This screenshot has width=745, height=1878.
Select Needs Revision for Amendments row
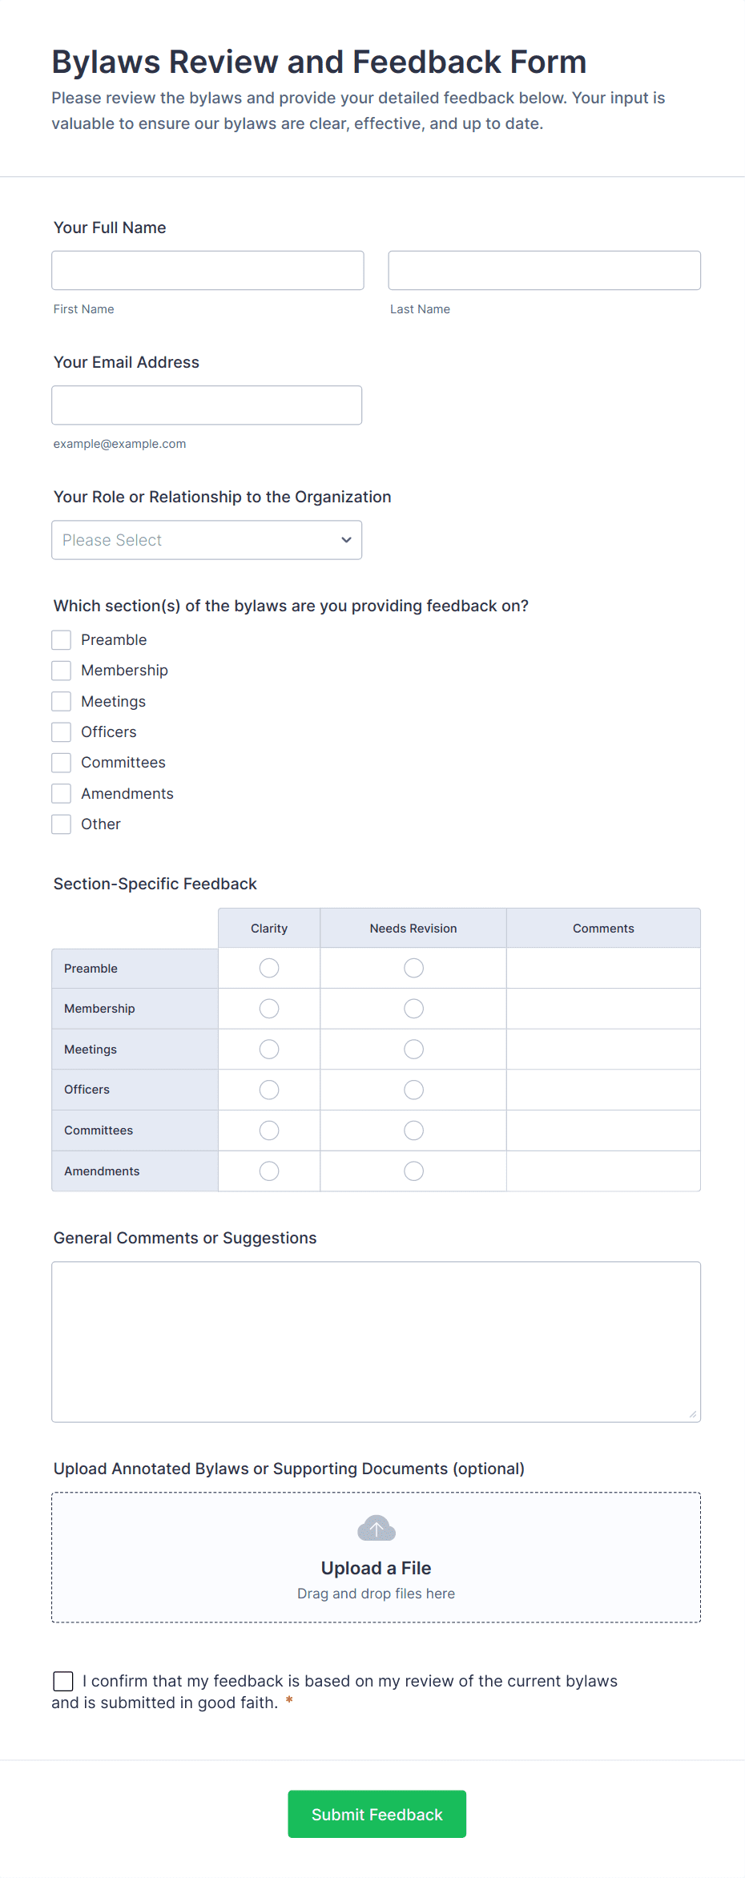[413, 1171]
